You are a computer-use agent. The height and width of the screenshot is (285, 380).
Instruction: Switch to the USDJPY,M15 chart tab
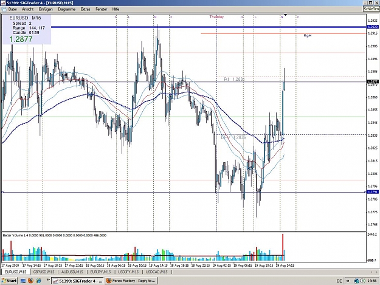[128, 272]
